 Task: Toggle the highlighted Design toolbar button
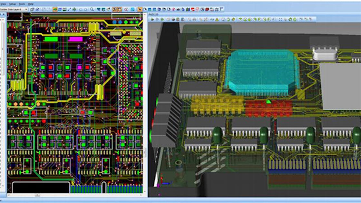(115, 10)
